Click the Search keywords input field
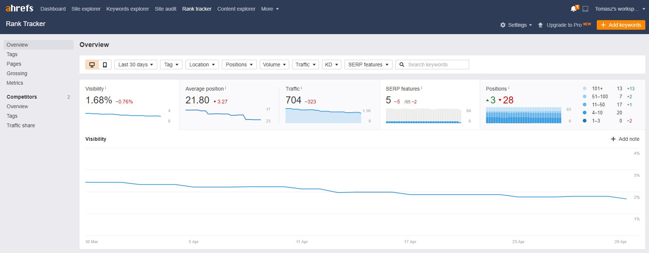This screenshot has width=649, height=253. (436, 65)
